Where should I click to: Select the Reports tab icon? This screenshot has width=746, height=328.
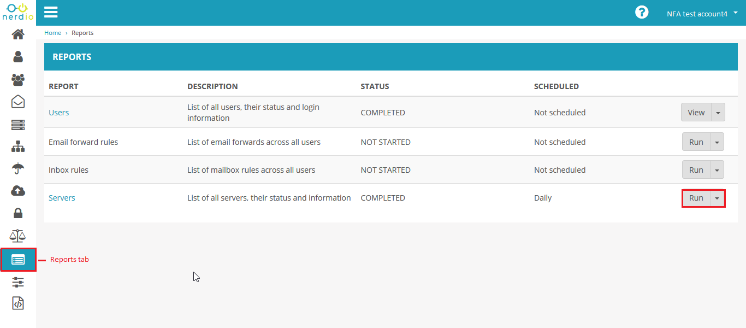click(x=18, y=260)
